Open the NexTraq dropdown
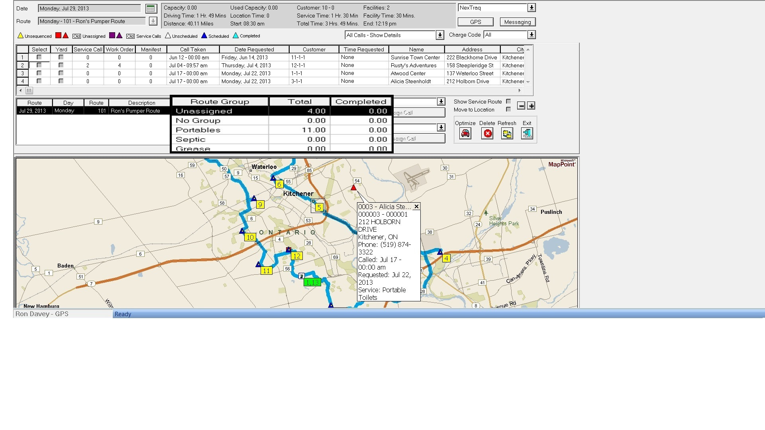Screen dimensions: 765x430 tap(532, 8)
